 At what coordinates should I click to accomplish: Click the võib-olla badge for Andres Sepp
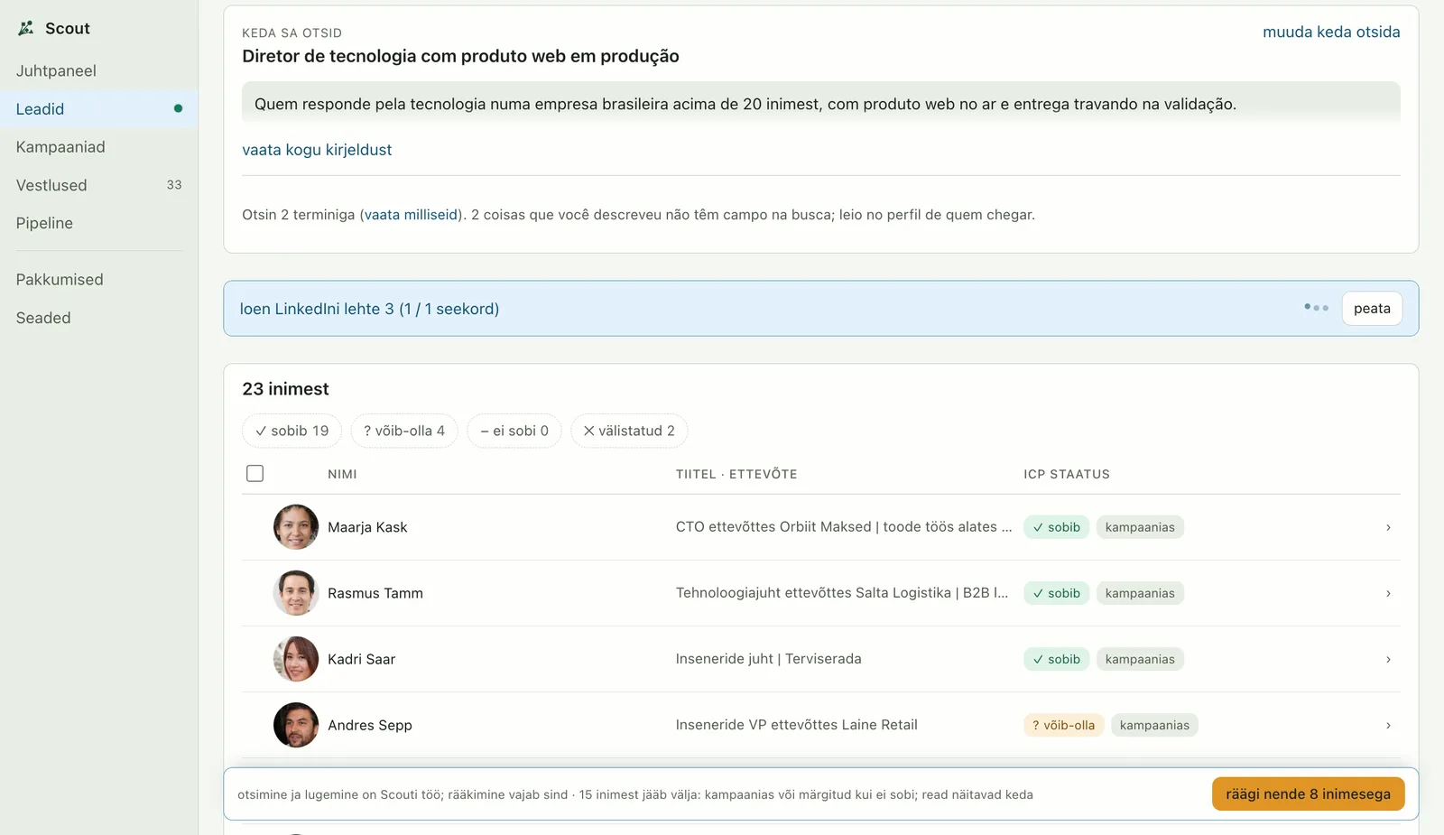pos(1063,725)
